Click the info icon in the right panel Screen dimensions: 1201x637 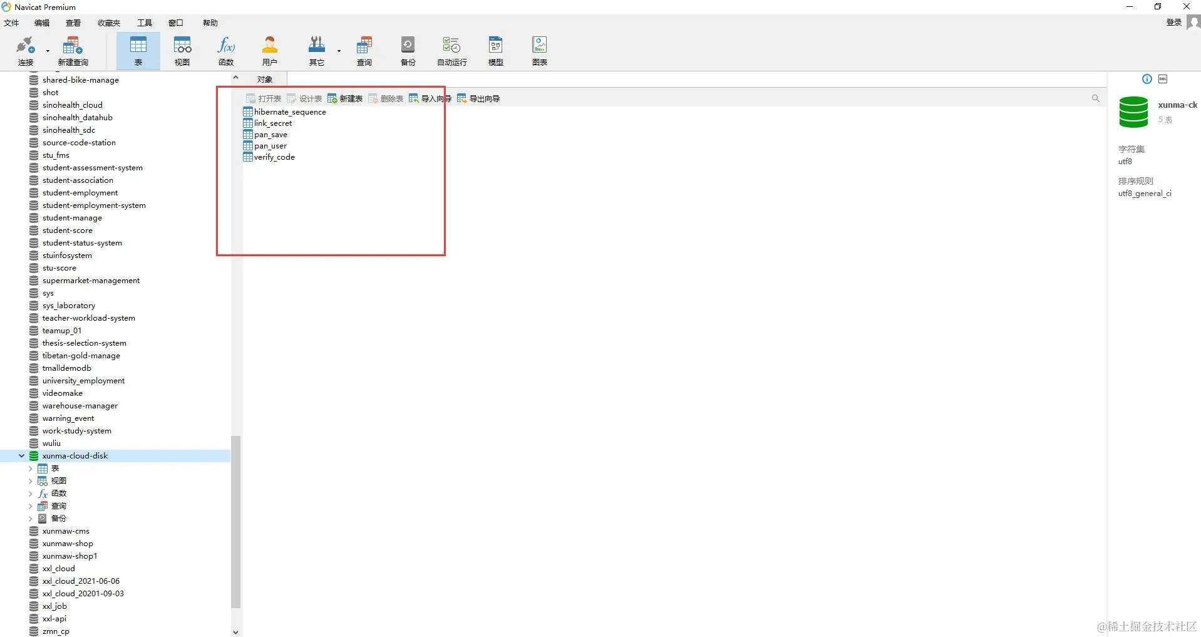(1147, 79)
